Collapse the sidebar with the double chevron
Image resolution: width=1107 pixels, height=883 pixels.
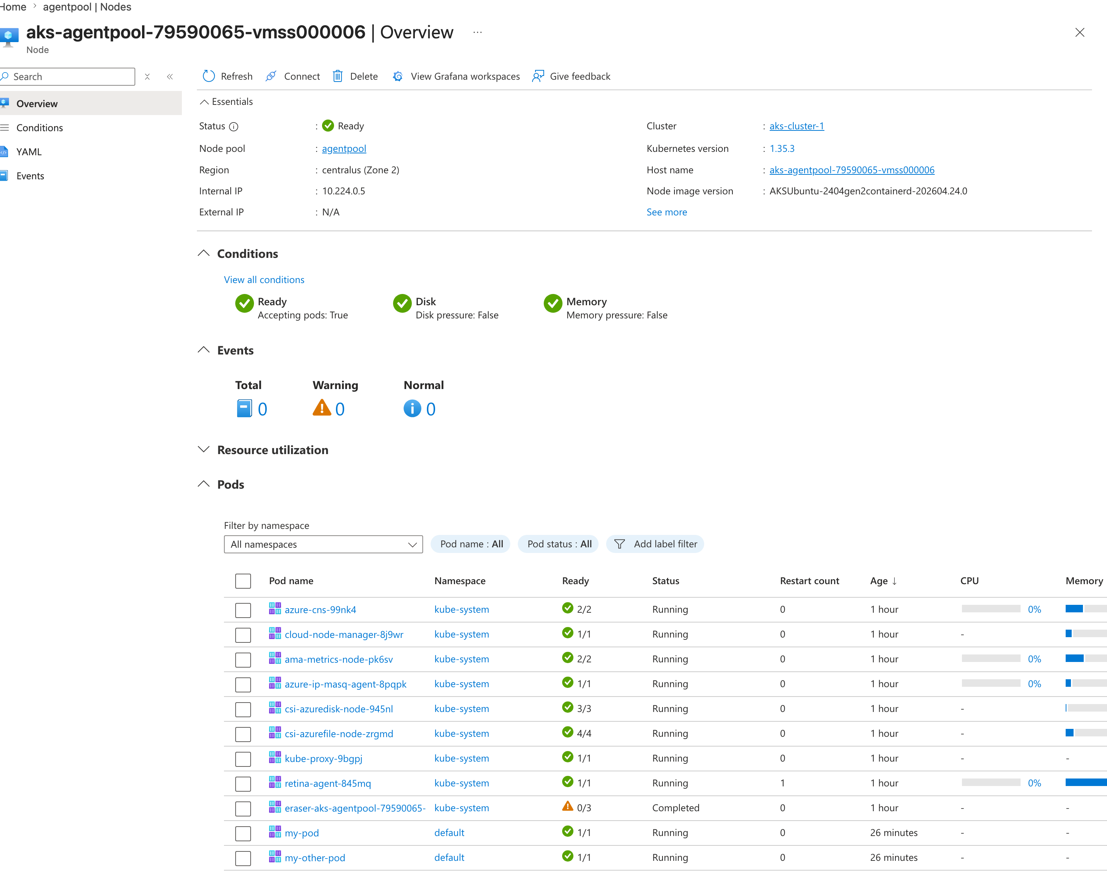pyautogui.click(x=170, y=77)
